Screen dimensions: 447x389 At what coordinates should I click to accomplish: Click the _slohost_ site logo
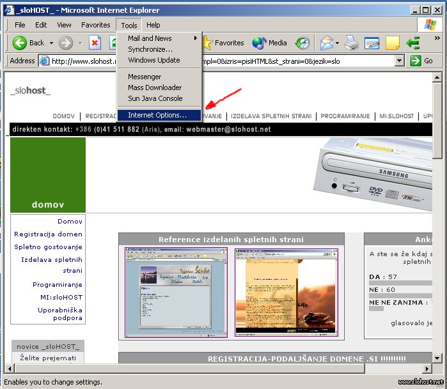pos(30,91)
